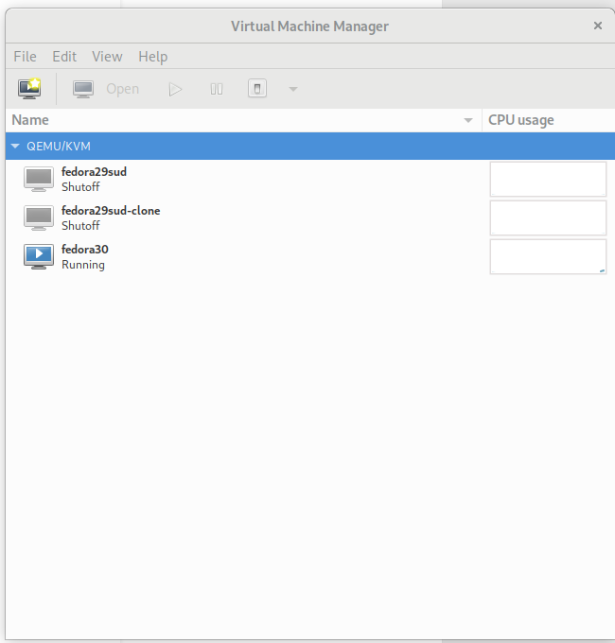This screenshot has height=643, width=615.
Task: Select the fedora30 VM name
Action: click(x=85, y=250)
